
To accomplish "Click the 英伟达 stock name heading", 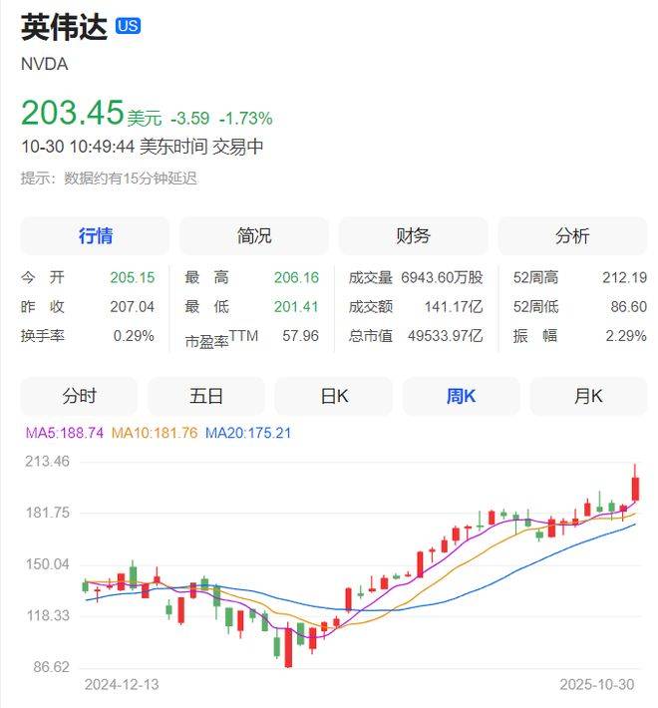I will (65, 28).
